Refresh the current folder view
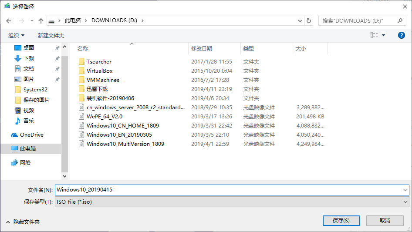The height and width of the screenshot is (232, 412). [309, 20]
